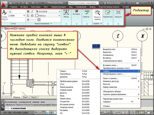Toggle strikethrough text formatting
Viewport: 154px width, 115px height.
click(28, 20)
